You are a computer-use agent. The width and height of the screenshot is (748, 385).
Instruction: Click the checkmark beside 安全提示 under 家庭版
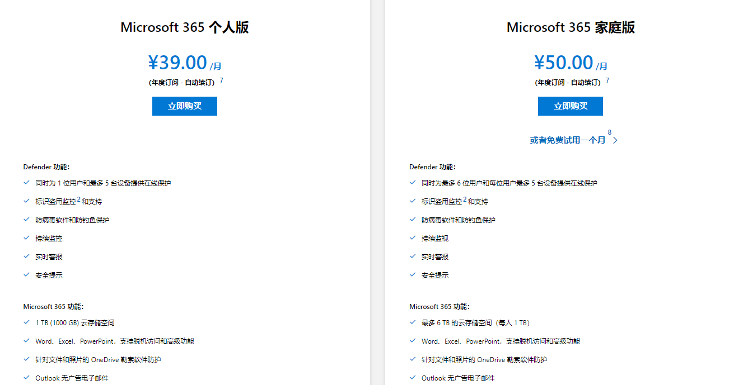tap(412, 274)
